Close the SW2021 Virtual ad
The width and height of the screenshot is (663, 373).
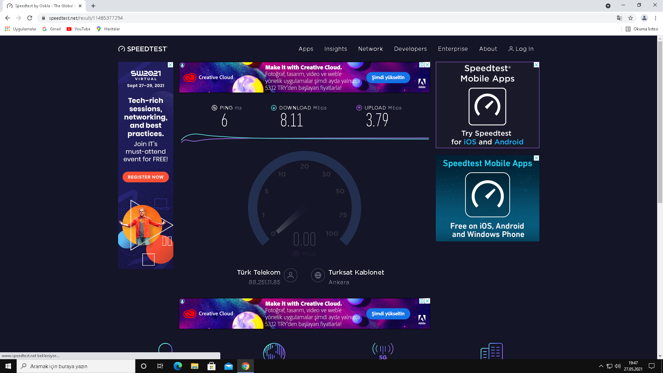(170, 65)
